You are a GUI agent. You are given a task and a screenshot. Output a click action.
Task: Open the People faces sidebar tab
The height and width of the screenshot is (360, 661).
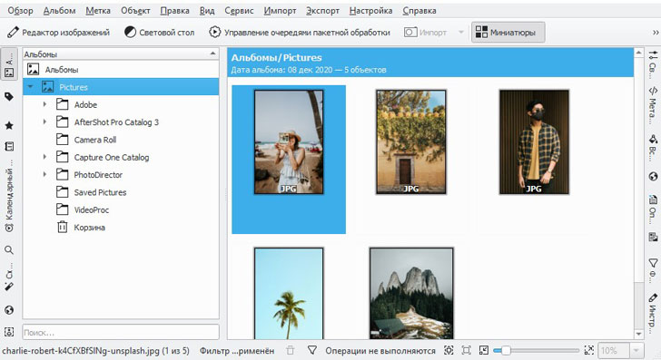click(9, 332)
